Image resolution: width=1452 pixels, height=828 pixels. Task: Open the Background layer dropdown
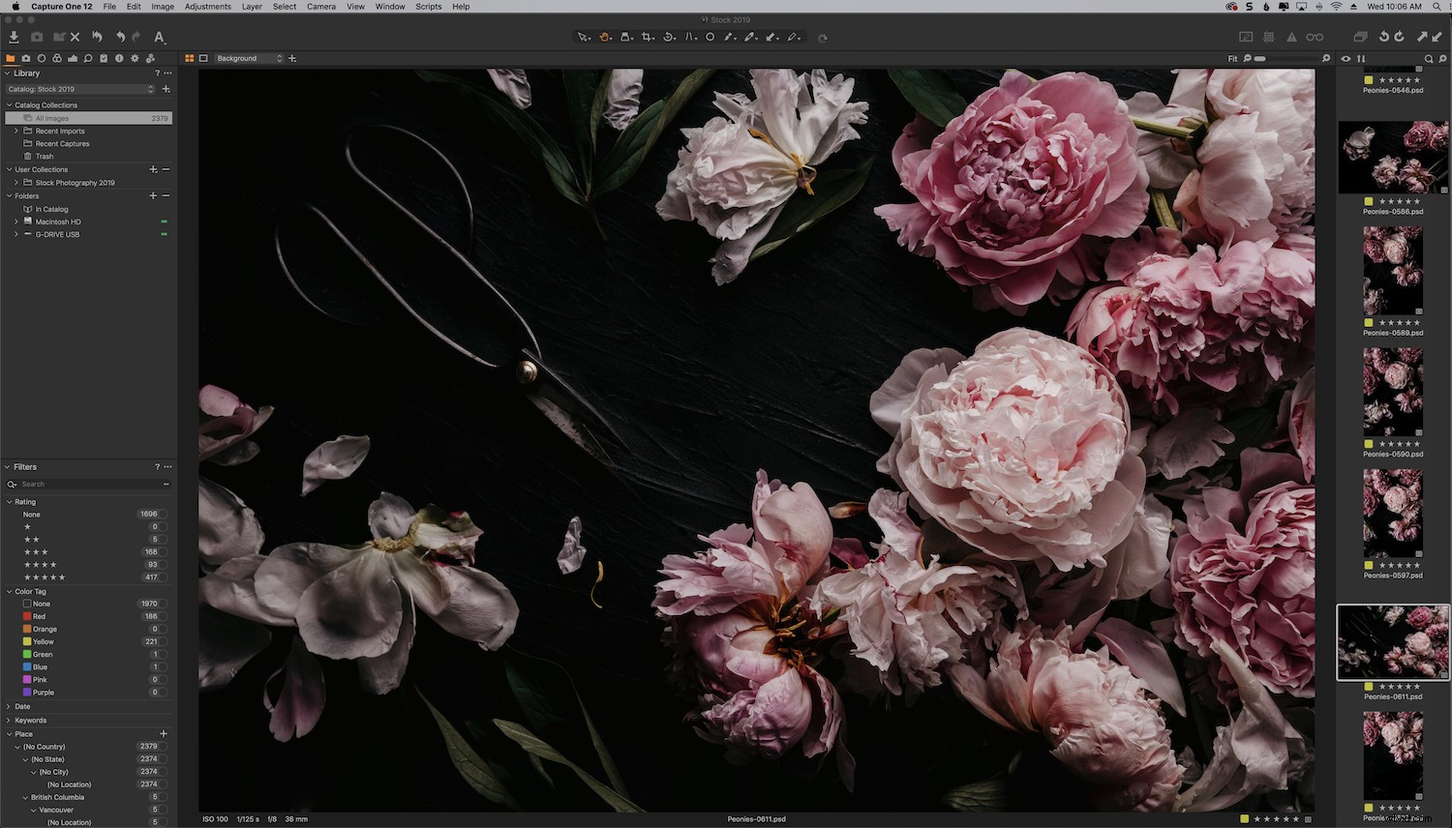pyautogui.click(x=249, y=58)
